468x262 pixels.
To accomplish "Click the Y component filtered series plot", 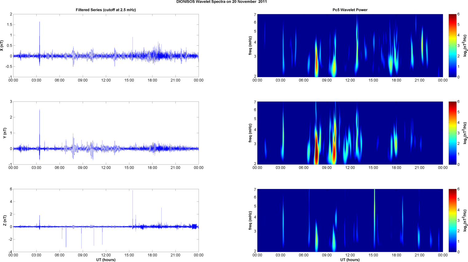I will 106,133.
